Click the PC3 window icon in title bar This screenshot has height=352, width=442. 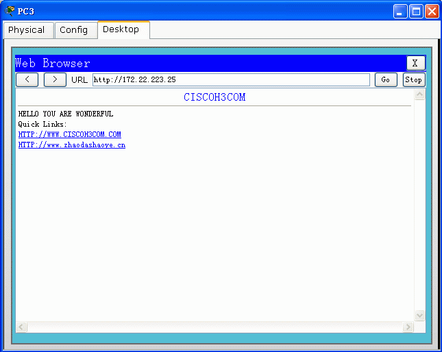tap(10, 11)
